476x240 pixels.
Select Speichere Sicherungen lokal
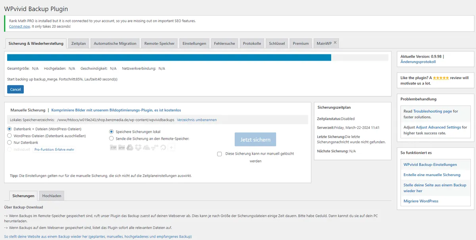click(x=111, y=132)
